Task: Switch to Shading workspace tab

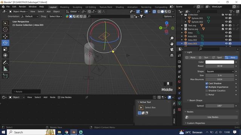Action: coord(120,7)
